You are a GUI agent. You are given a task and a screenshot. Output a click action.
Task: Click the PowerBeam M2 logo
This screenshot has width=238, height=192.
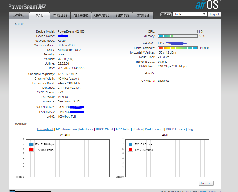pyautogui.click(x=27, y=7)
